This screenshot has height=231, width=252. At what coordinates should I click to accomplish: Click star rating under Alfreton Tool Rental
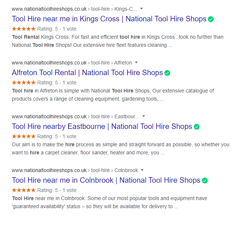24,83
